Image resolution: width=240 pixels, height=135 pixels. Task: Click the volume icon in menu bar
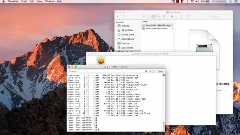pos(197,1)
